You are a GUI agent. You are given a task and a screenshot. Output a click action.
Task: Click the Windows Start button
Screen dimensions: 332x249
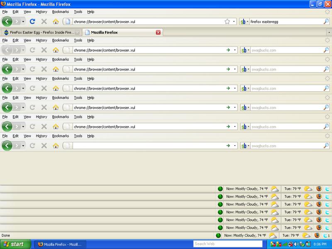(15, 244)
